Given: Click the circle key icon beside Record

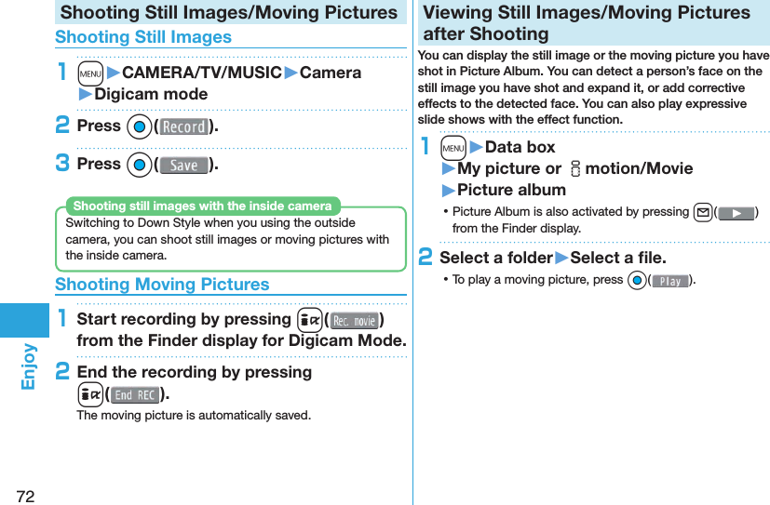Looking at the screenshot, I should coord(139,126).
